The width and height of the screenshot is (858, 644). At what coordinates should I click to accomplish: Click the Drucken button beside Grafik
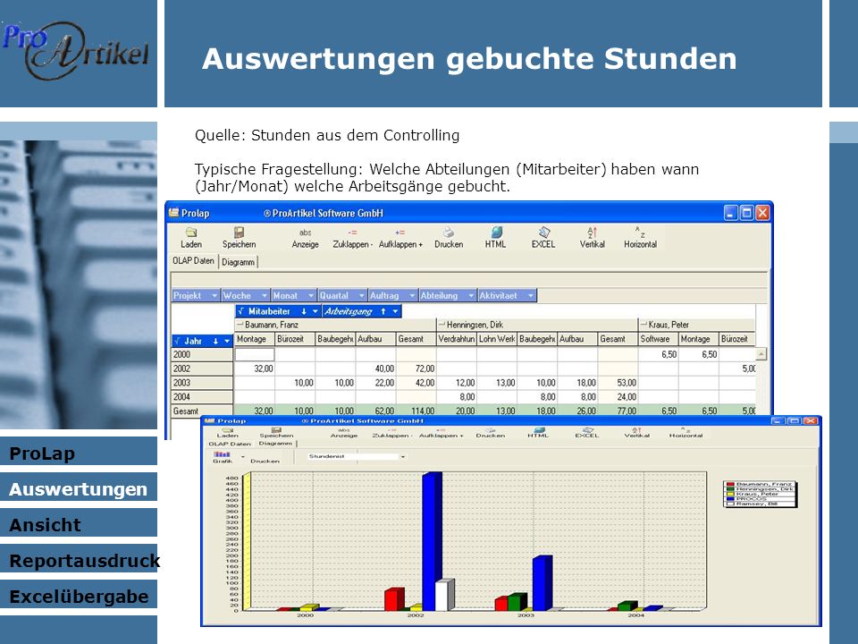(x=265, y=462)
